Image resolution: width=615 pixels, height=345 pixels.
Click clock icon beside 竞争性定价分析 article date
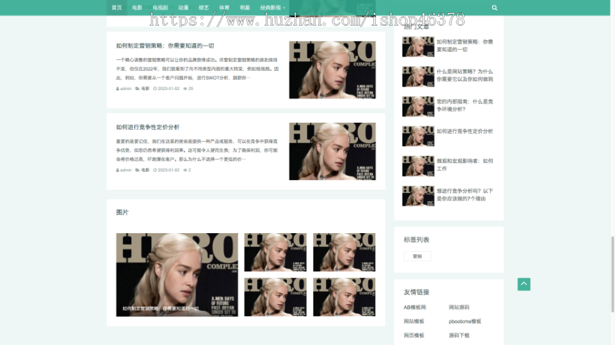[x=155, y=170]
